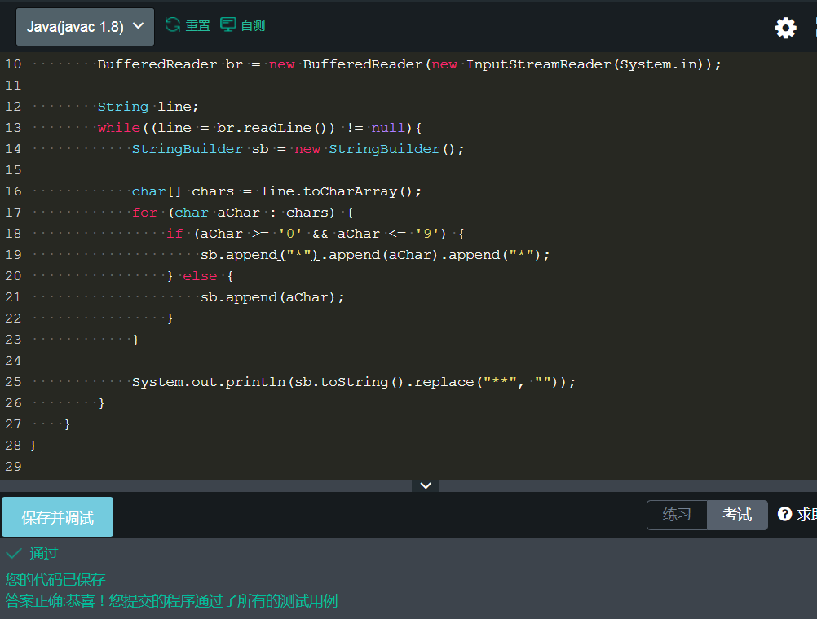Collapse the editor with the down chevron
Screen dimensions: 817x619
click(426, 485)
